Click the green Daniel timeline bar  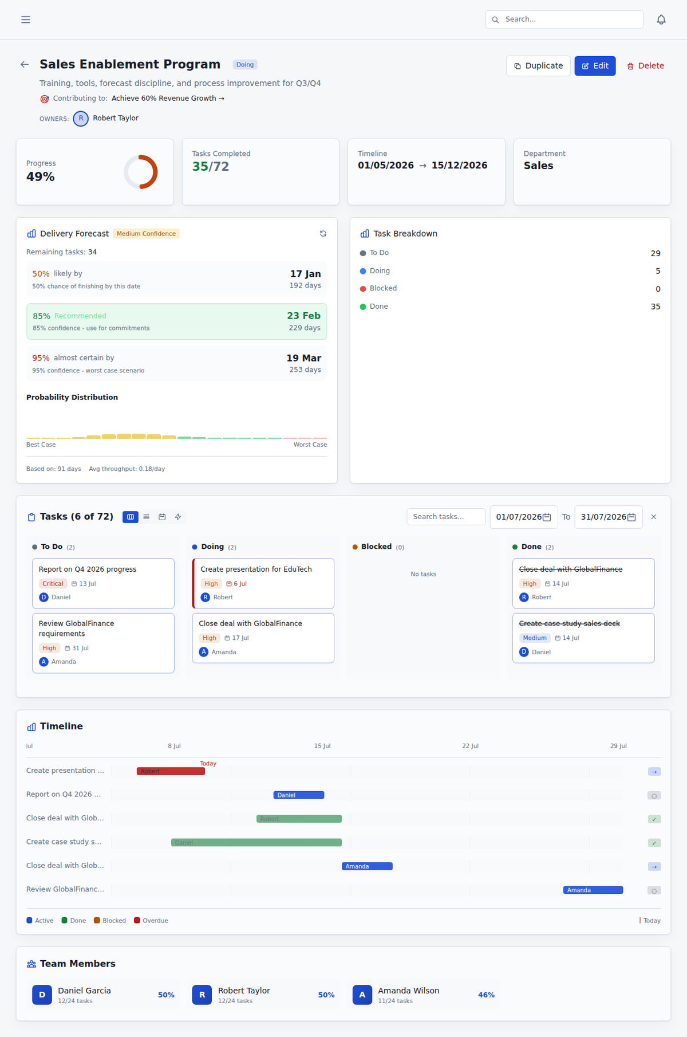click(256, 843)
